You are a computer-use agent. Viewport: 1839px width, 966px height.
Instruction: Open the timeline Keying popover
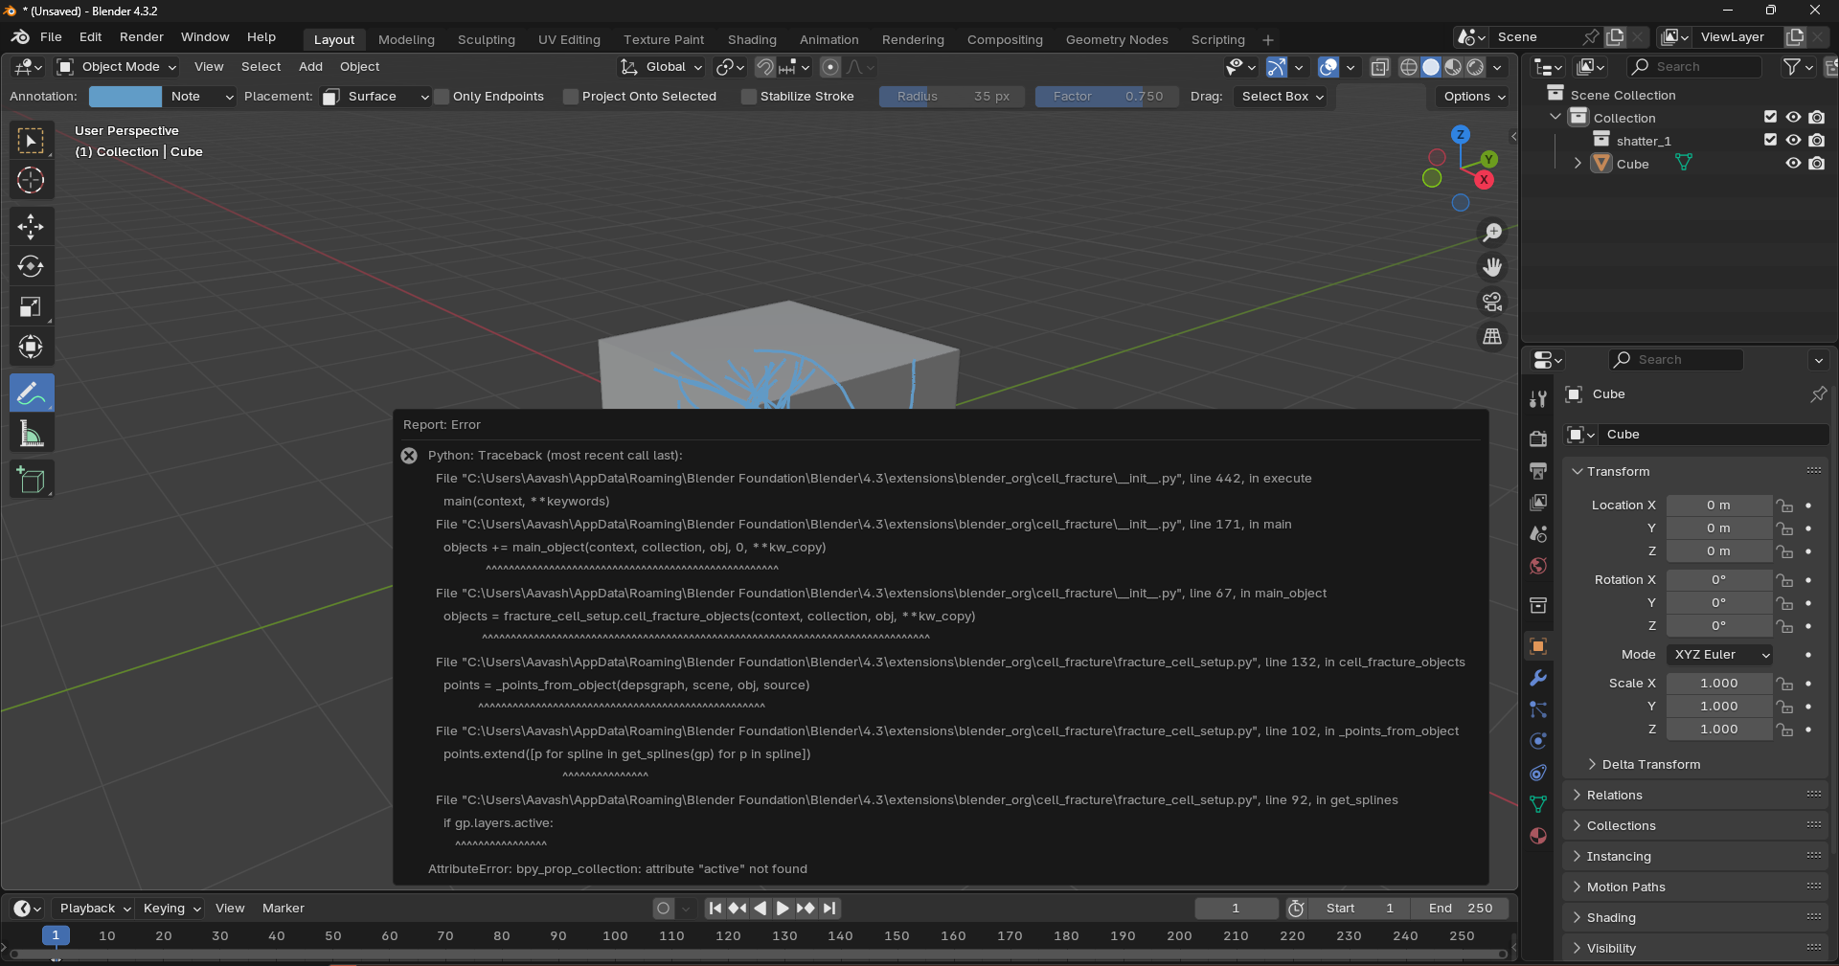[171, 909]
